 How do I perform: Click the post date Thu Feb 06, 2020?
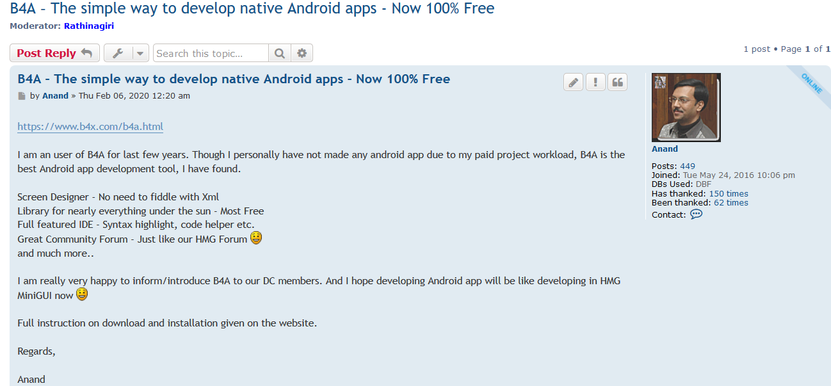coord(134,96)
